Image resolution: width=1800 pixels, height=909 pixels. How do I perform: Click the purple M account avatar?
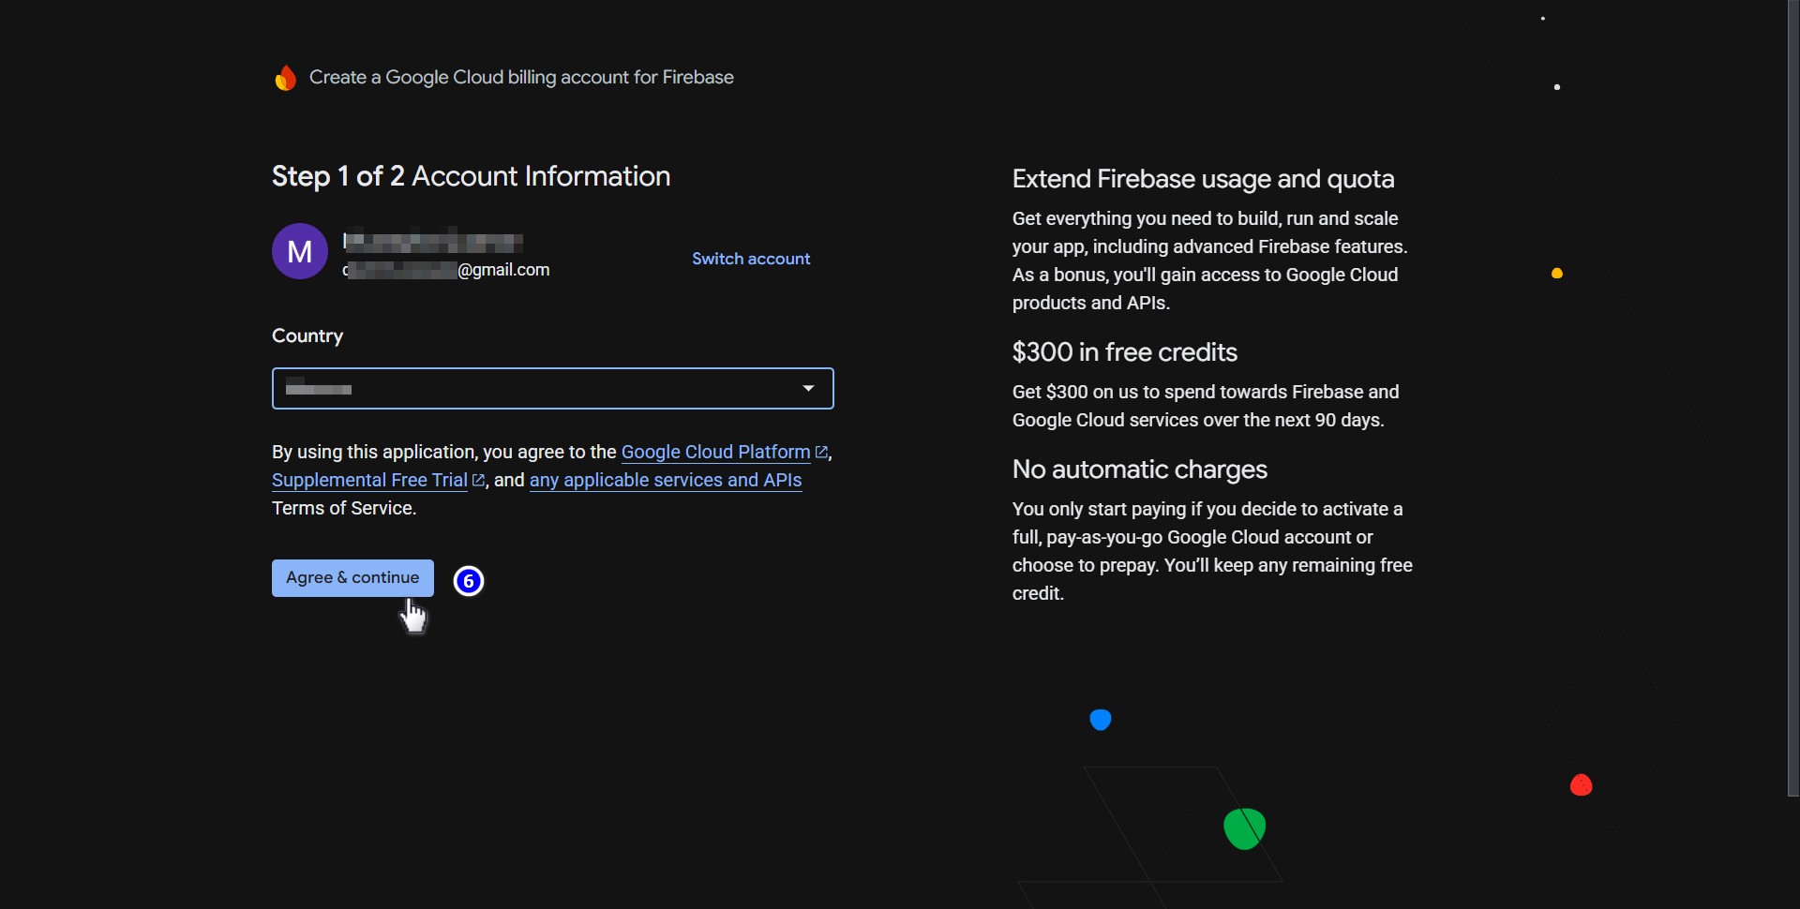point(299,251)
